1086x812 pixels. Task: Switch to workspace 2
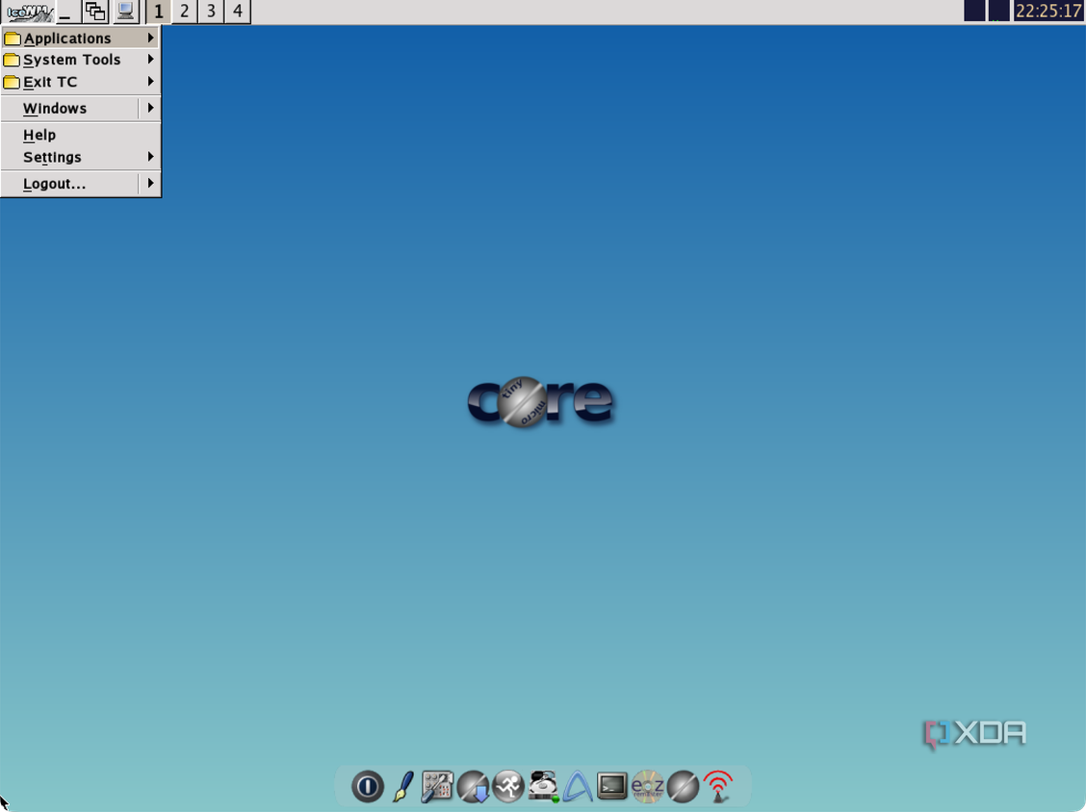click(x=184, y=12)
